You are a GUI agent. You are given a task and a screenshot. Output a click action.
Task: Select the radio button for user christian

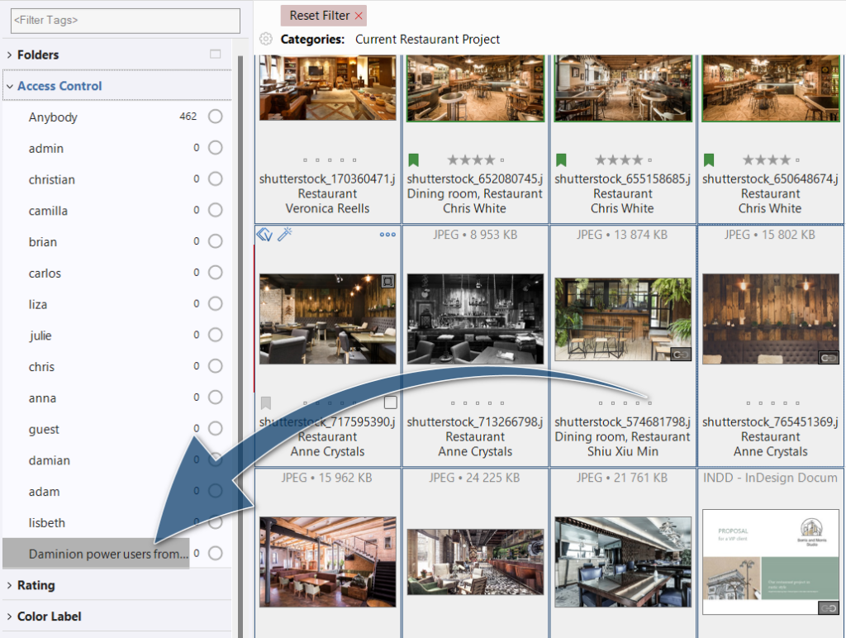(215, 179)
